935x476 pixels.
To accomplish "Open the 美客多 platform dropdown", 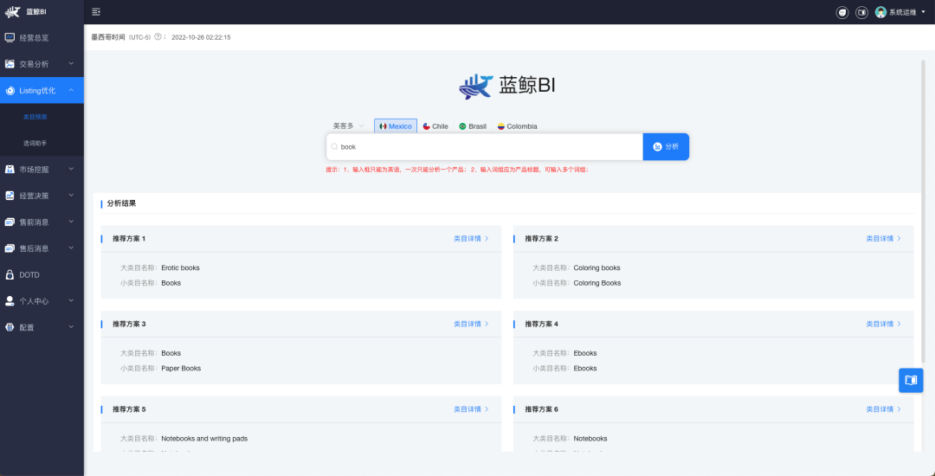I will [x=348, y=126].
